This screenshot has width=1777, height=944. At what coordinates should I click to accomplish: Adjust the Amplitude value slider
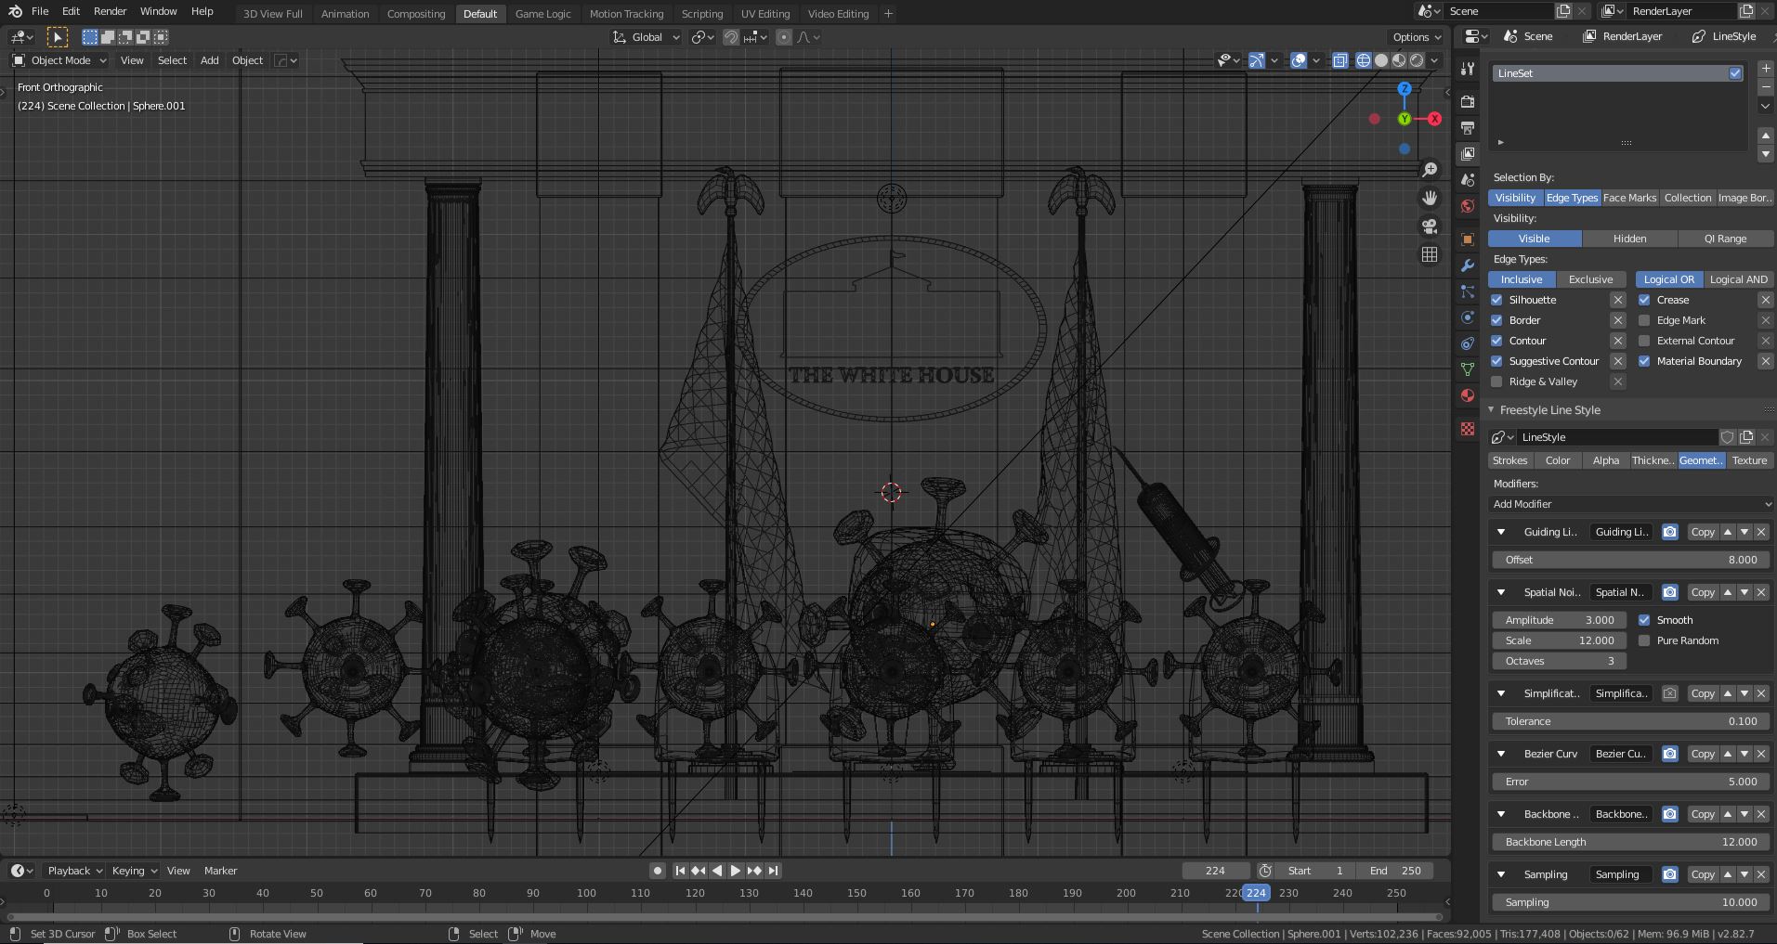[x=1559, y=620]
